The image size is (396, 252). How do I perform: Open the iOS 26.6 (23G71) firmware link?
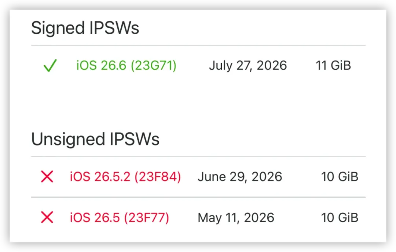(x=126, y=65)
